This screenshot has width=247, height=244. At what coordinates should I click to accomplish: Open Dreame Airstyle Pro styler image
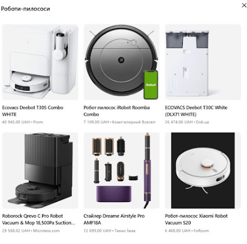tap(122, 170)
